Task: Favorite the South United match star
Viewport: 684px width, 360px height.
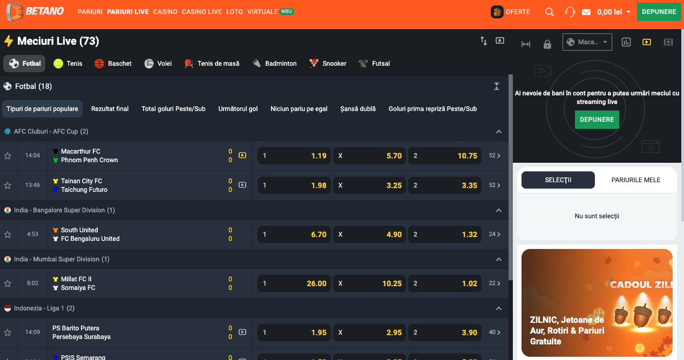Action: pyautogui.click(x=8, y=234)
